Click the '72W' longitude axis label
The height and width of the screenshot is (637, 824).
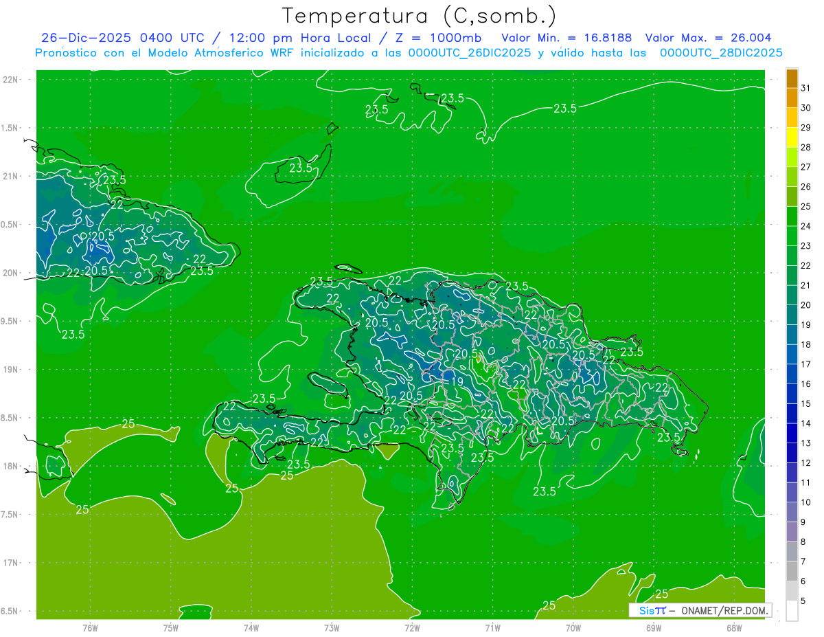tap(412, 628)
